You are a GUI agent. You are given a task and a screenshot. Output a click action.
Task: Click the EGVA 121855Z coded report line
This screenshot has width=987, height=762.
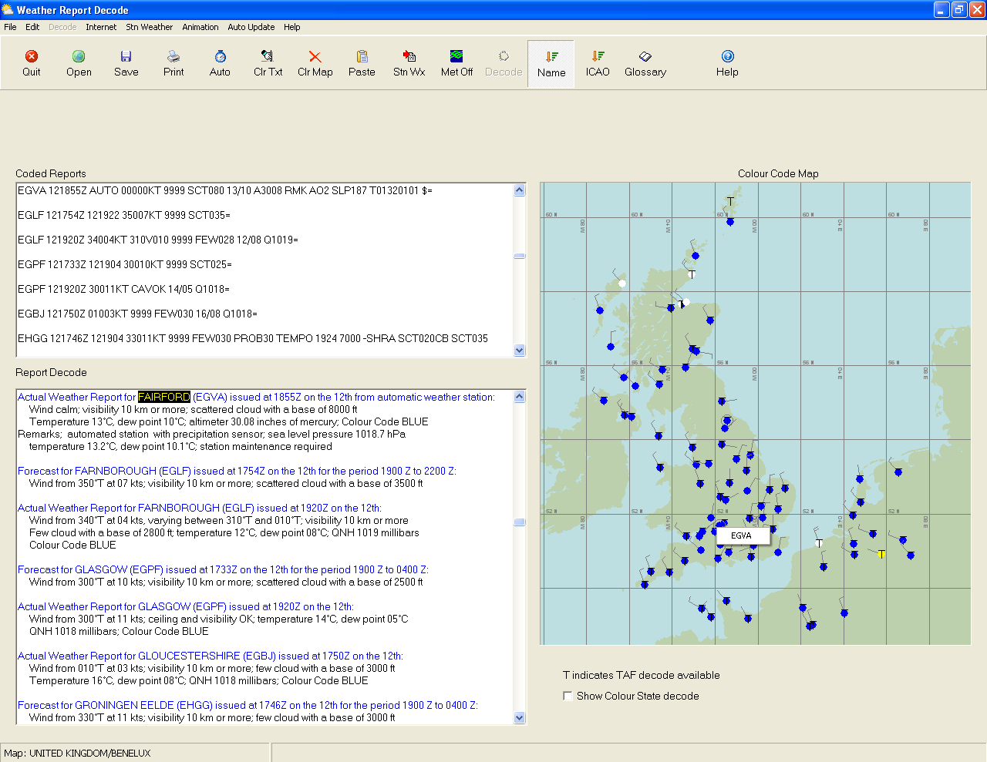(x=225, y=190)
